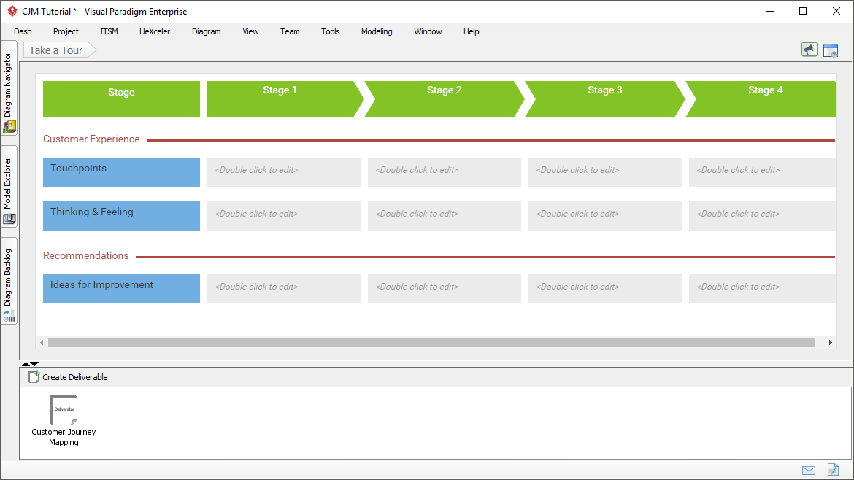Click Touchpoints cell under Stage 4
854x480 pixels.
pos(763,172)
